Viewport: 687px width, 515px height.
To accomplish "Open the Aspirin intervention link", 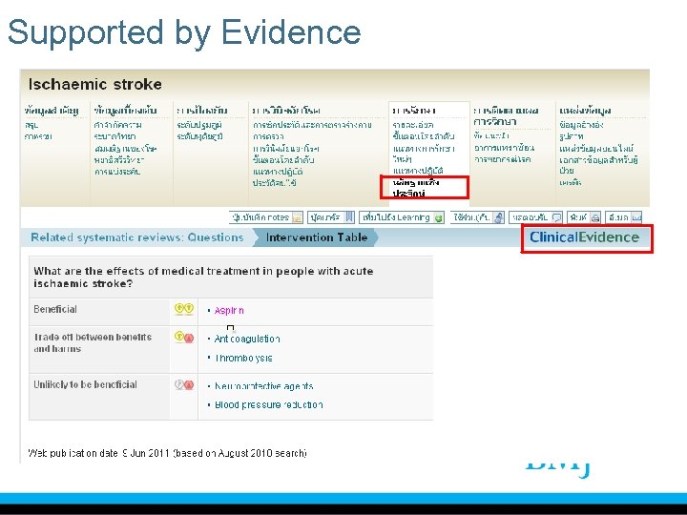I will click(x=229, y=311).
